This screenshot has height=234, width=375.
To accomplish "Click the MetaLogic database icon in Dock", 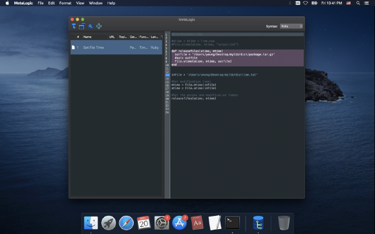I will point(258,223).
